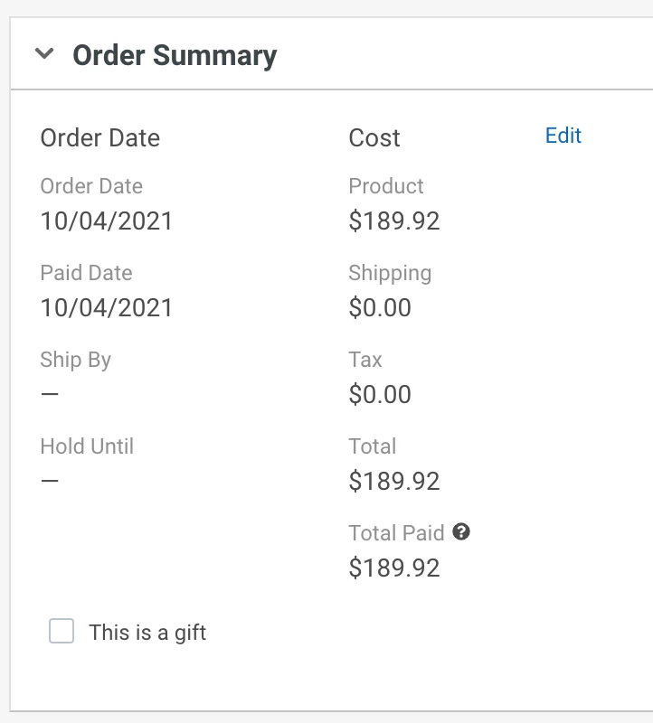Click the Tax field label

coord(365,360)
